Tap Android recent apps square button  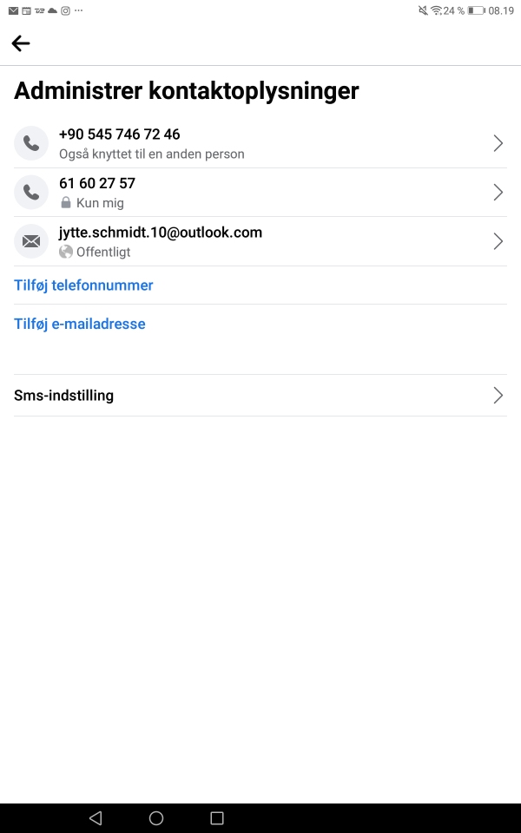(x=217, y=818)
